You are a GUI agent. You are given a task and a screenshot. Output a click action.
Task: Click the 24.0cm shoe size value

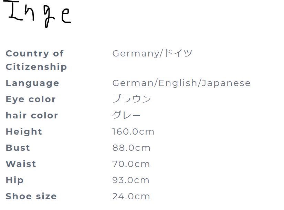coord(131,196)
